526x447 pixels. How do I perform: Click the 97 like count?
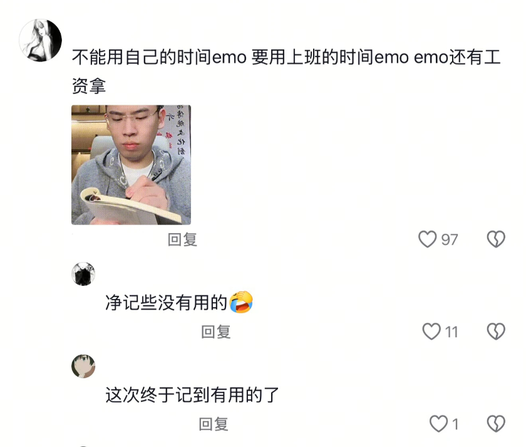point(450,239)
